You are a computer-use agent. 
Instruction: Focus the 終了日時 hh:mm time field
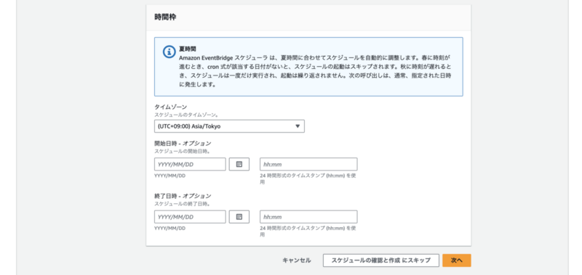tap(308, 216)
